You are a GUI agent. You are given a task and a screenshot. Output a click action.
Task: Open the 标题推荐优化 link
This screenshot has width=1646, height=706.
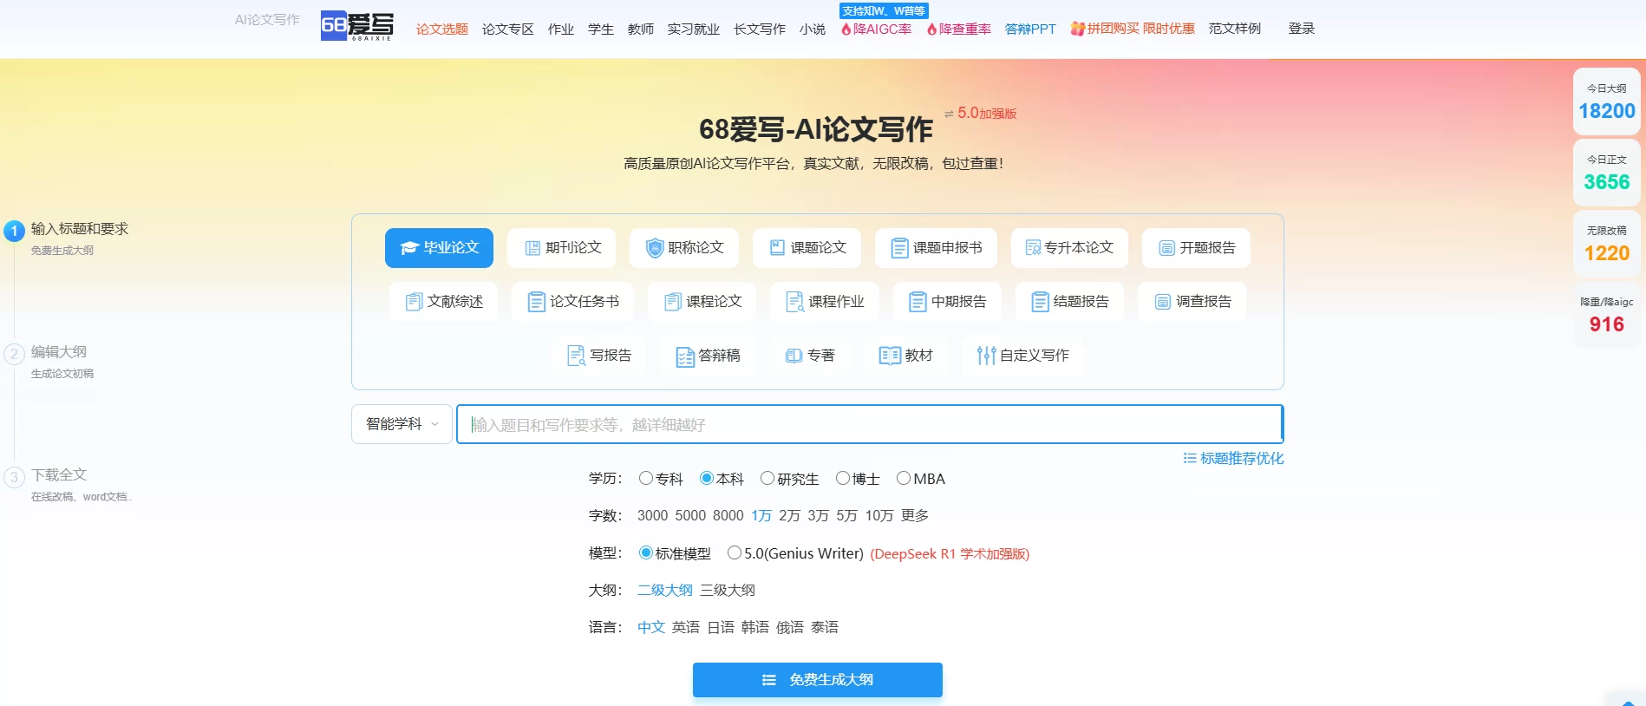coord(1233,459)
